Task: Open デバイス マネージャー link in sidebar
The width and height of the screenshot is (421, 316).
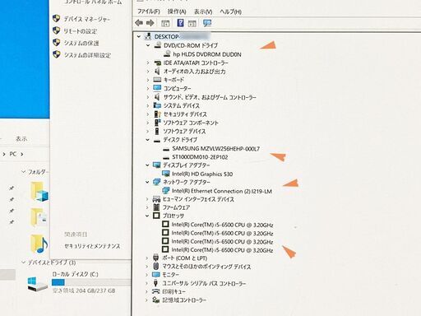Action: click(86, 19)
